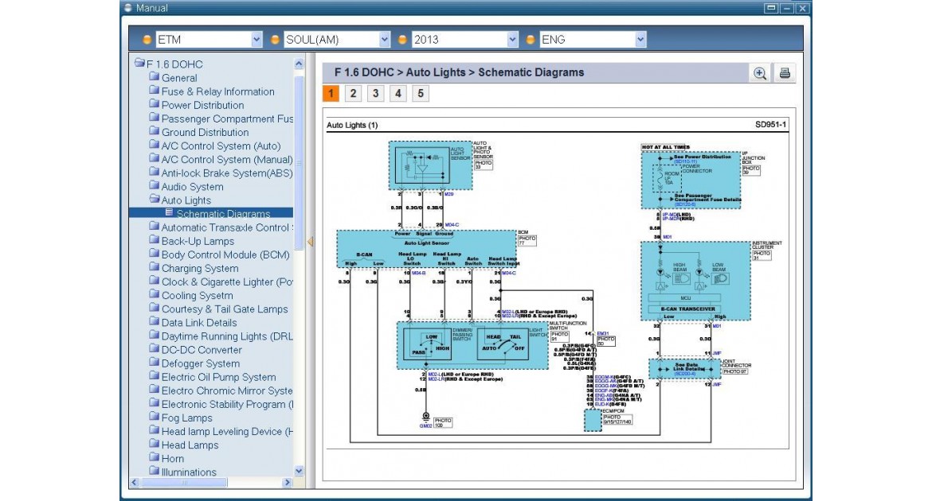
Task: Open the Charging System folder
Action: pos(194,268)
